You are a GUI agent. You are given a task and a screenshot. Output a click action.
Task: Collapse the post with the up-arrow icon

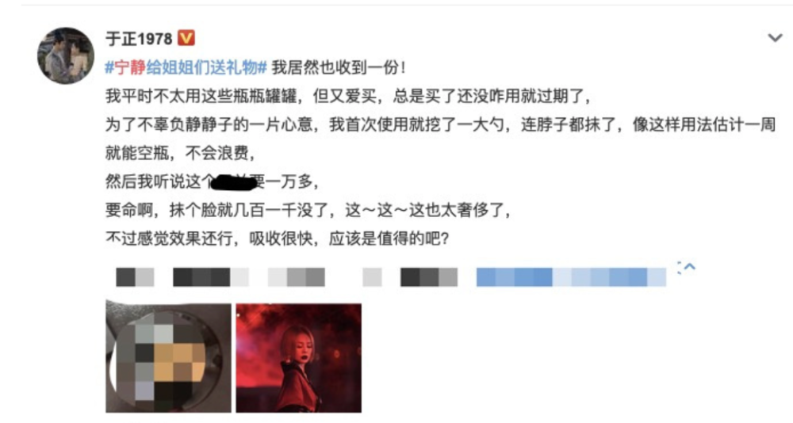[x=686, y=267]
